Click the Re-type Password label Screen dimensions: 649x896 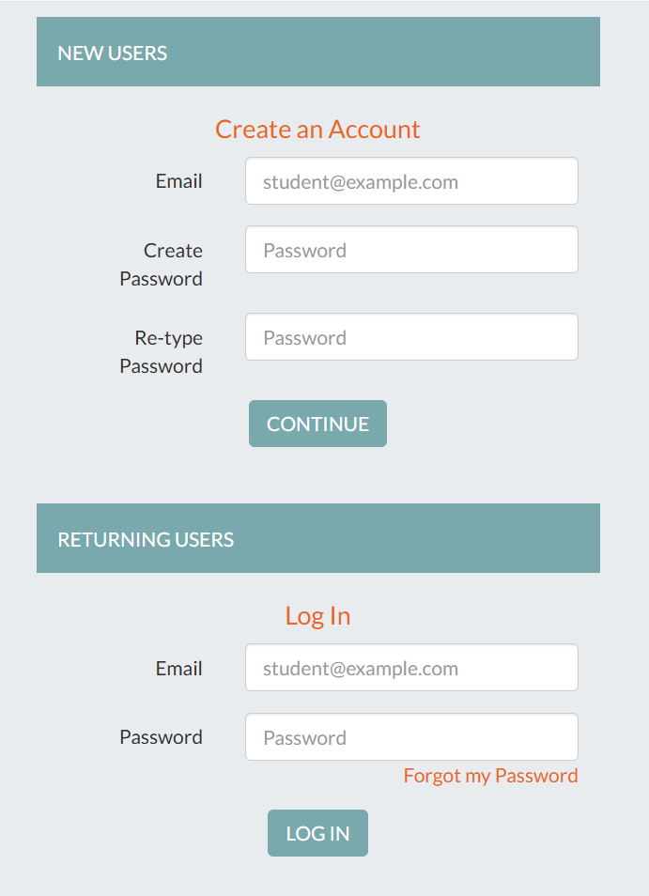click(x=162, y=352)
